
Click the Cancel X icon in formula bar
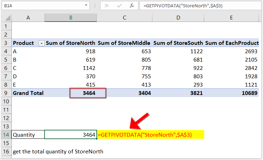click(107, 6)
